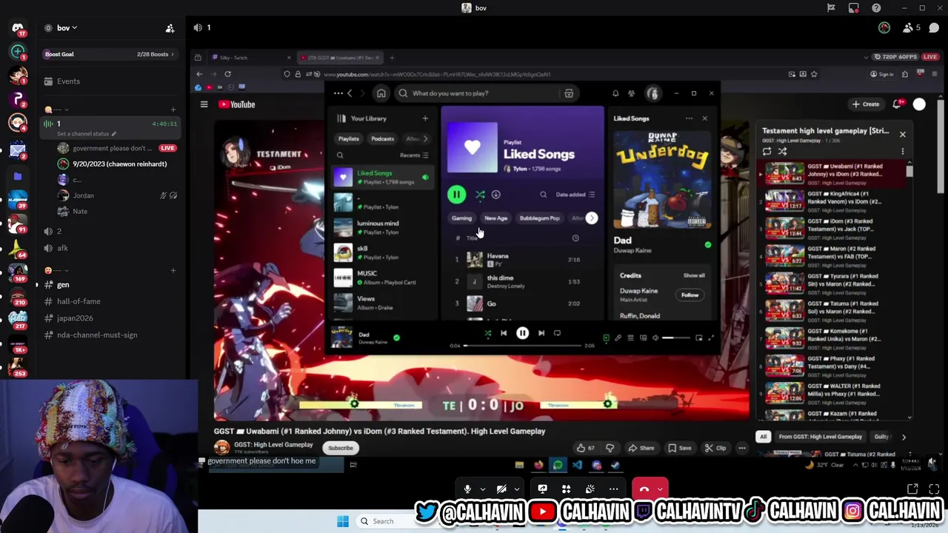Expand more library filter chips arrow
This screenshot has height=533, width=948.
pos(426,138)
